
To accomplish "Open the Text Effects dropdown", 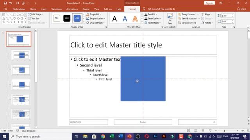I will click(152, 23).
